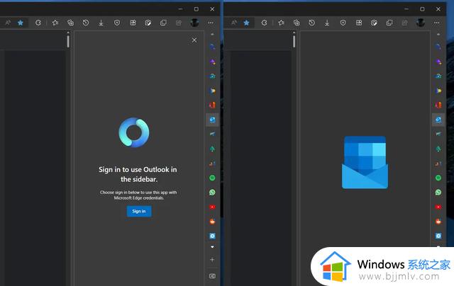
Task: Open Microsoft 365 Office icon in right sidebar
Action: (438, 105)
